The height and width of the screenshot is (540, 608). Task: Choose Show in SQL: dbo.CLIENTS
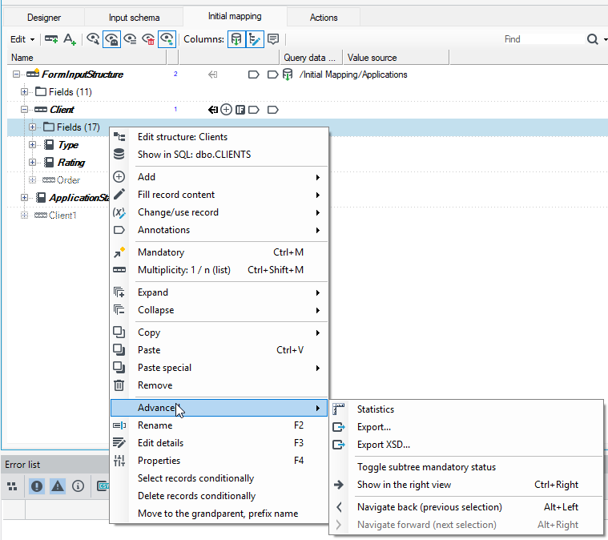[x=219, y=155]
